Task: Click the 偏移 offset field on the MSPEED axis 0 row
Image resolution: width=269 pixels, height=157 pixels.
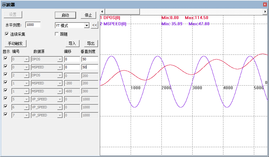Action: point(72,67)
